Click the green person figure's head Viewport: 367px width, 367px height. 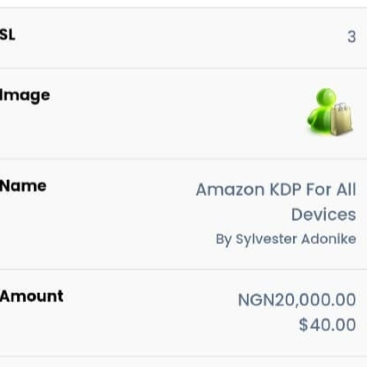[326, 96]
